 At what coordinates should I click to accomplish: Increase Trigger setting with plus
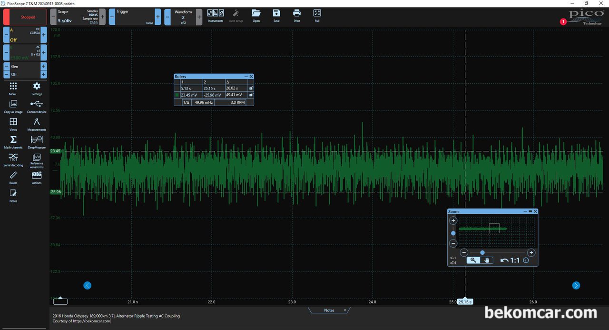click(158, 17)
